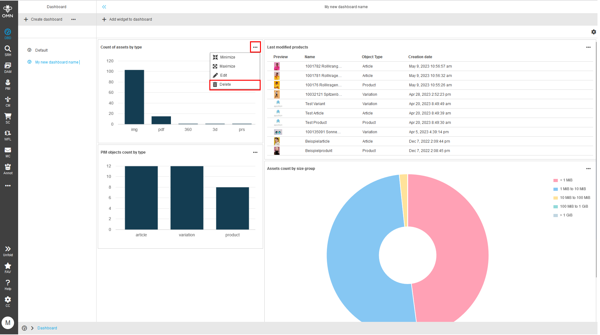Open the MC mail module

coord(8,152)
